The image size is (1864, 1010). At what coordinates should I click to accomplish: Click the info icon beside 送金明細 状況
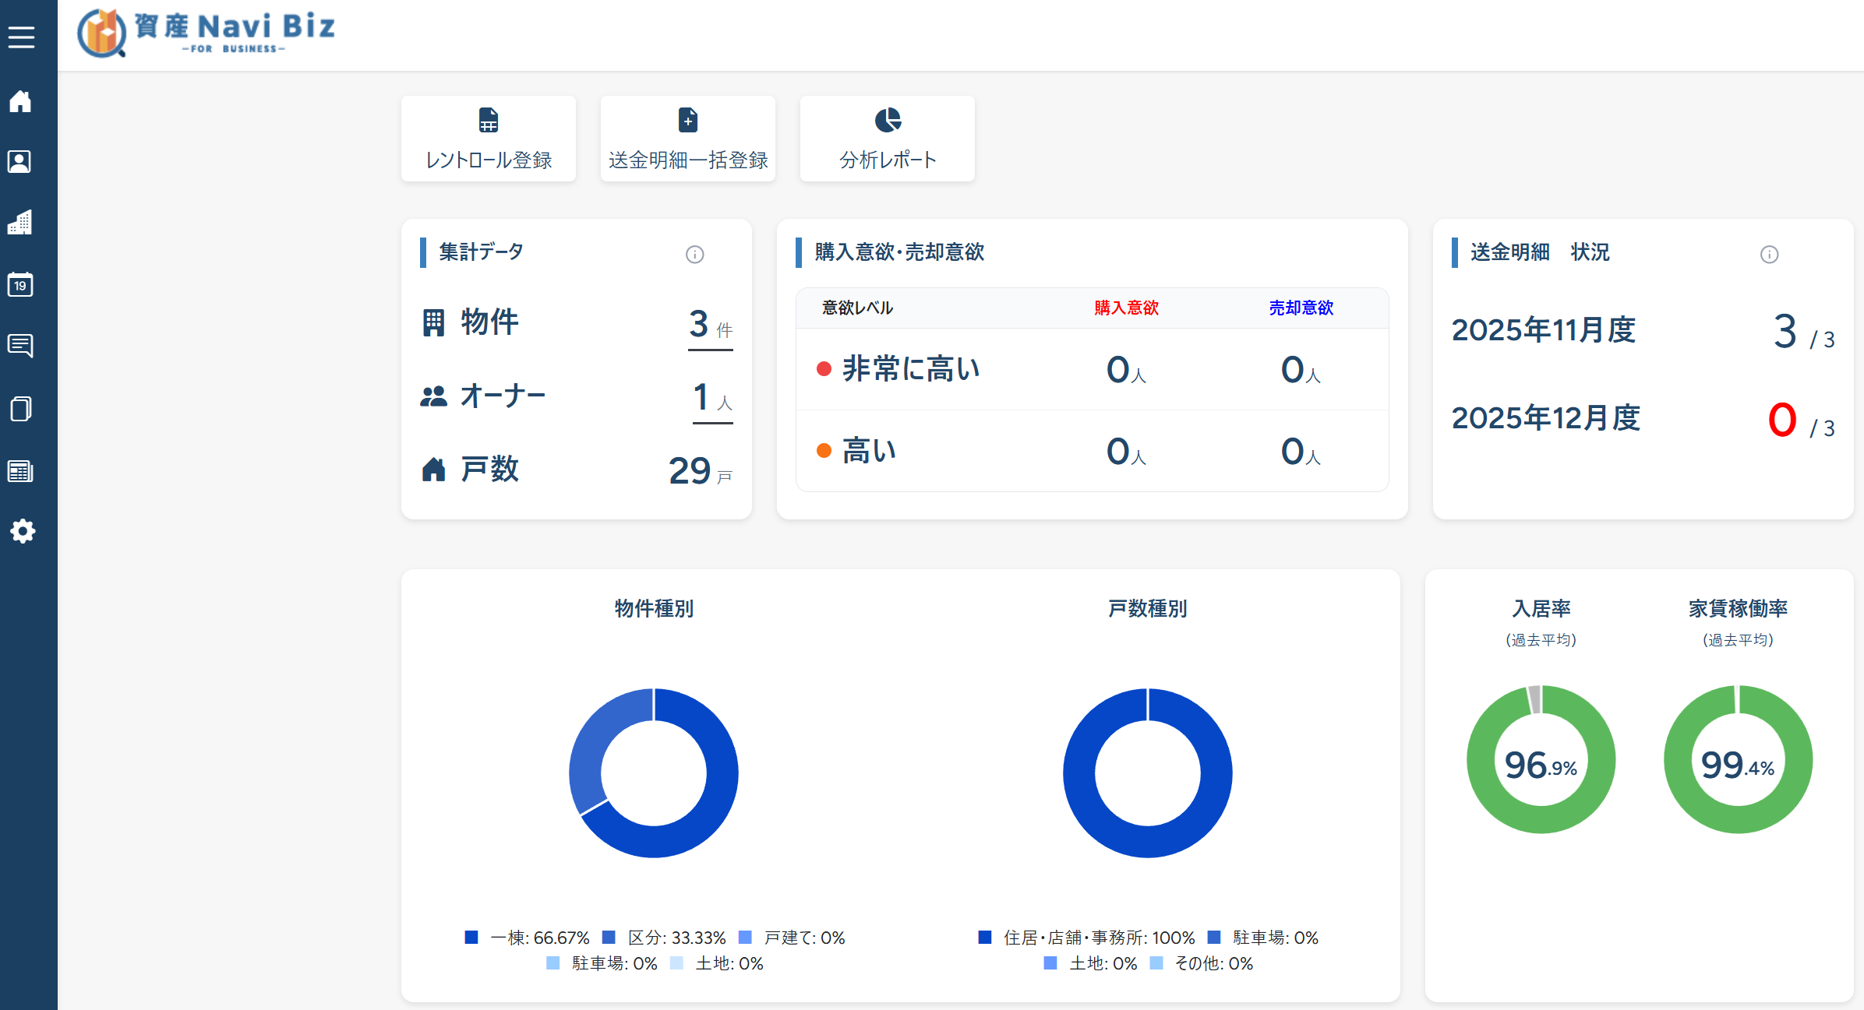point(1769,254)
